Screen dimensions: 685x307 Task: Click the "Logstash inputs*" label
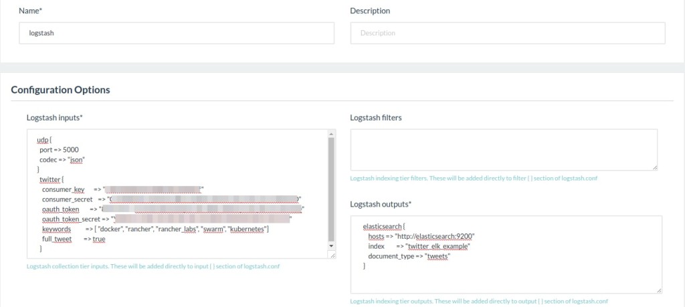[x=54, y=118]
